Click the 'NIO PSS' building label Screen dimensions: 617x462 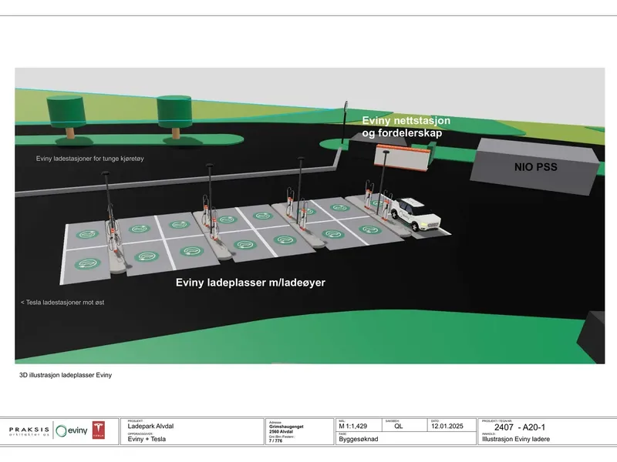pos(535,167)
